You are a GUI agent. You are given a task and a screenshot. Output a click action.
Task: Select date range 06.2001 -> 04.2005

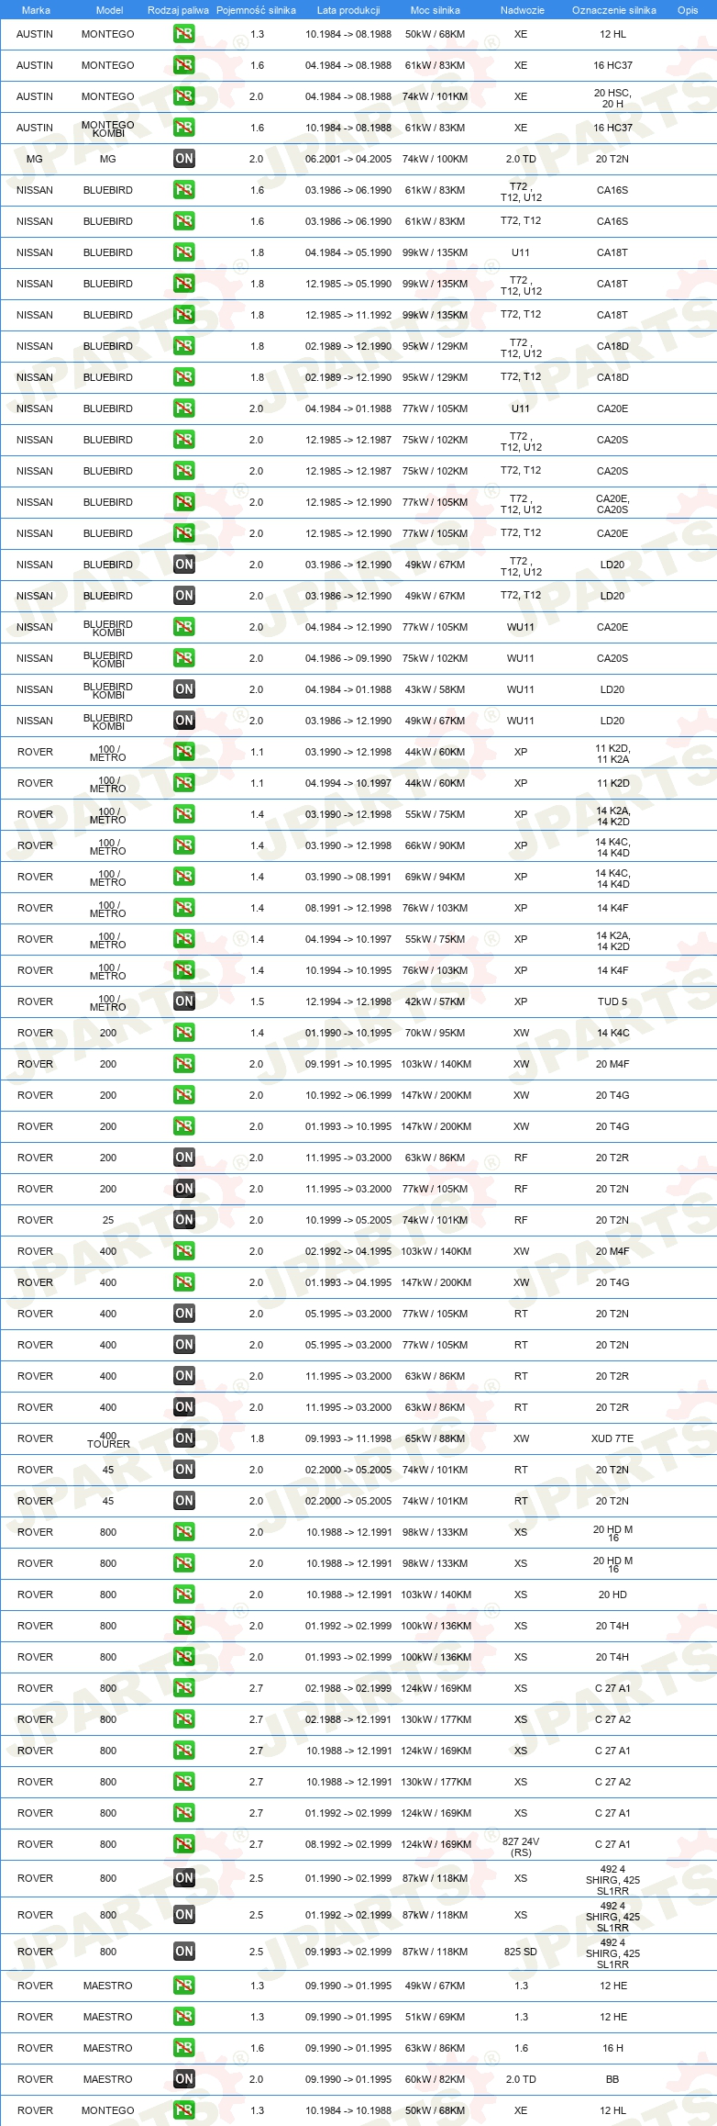pyautogui.click(x=348, y=159)
